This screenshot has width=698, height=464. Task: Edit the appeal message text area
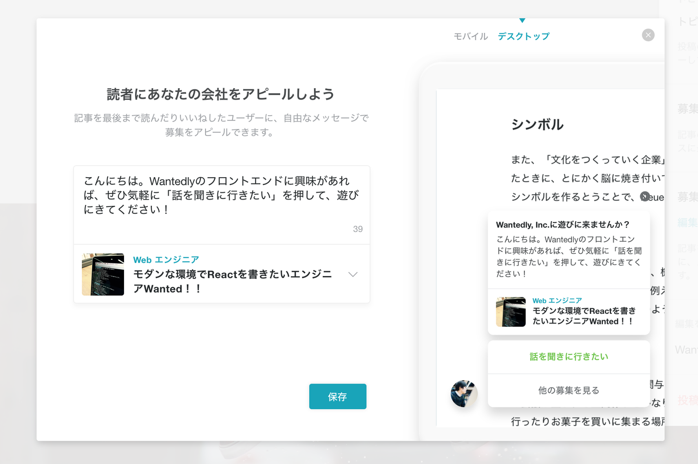point(222,205)
